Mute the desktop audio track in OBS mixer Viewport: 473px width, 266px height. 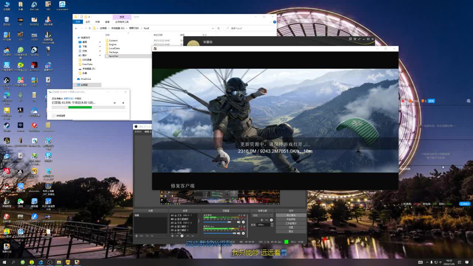click(239, 222)
